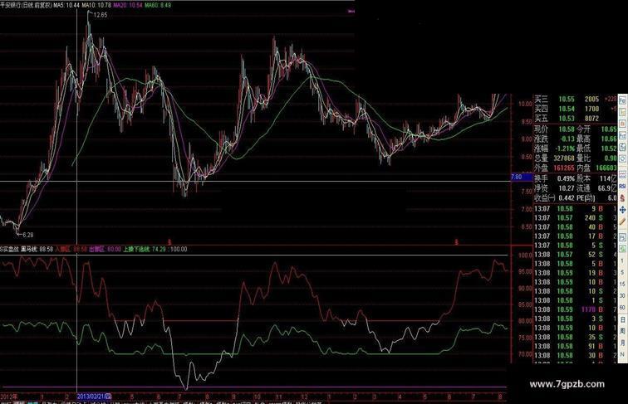Switch to 1-minute period
The image size is (628, 404).
click(x=622, y=260)
